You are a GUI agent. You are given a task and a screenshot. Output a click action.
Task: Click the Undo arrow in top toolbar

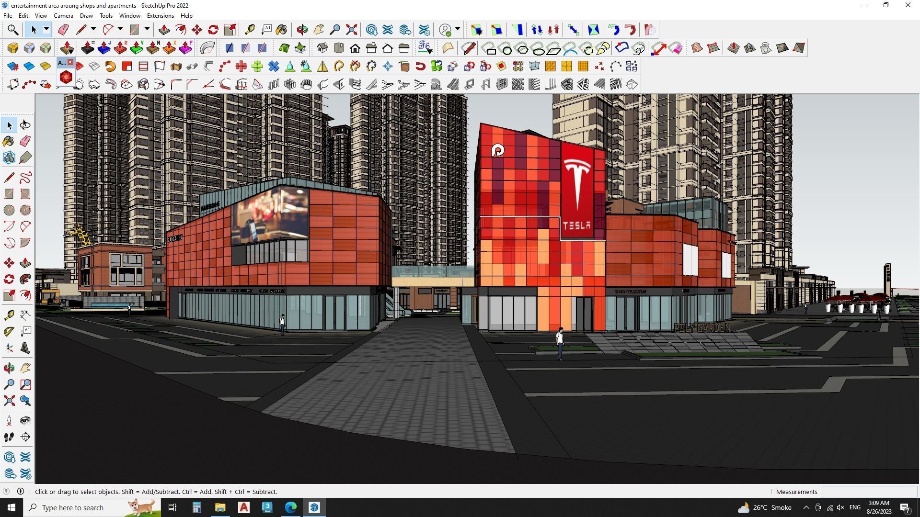click(613, 30)
